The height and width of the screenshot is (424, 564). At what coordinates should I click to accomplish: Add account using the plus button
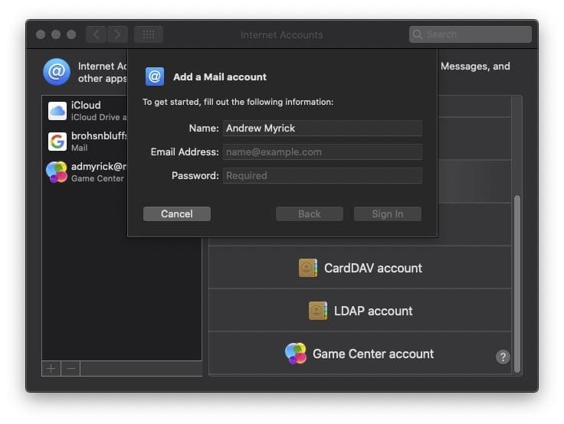pyautogui.click(x=51, y=368)
